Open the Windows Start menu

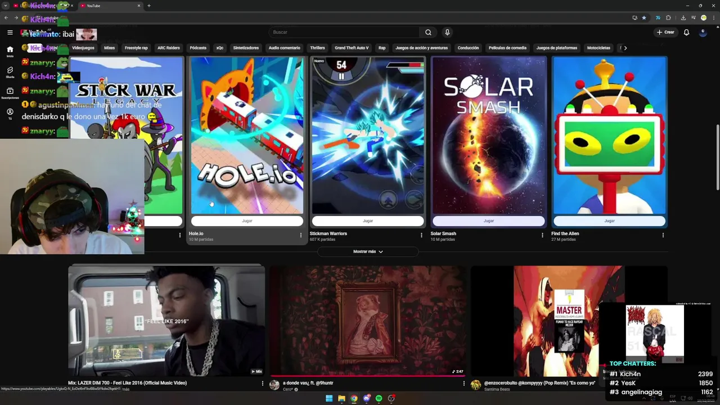[329, 398]
